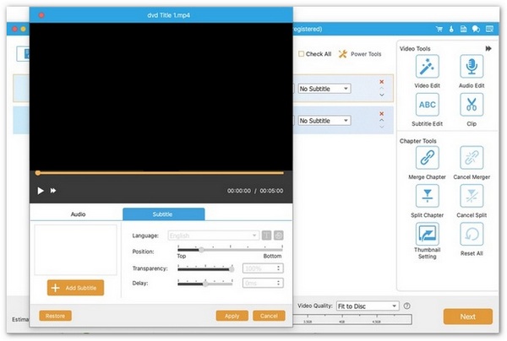Open the first No Subtitle dropdown
Screen dimensions: 507x341
pyautogui.click(x=324, y=89)
